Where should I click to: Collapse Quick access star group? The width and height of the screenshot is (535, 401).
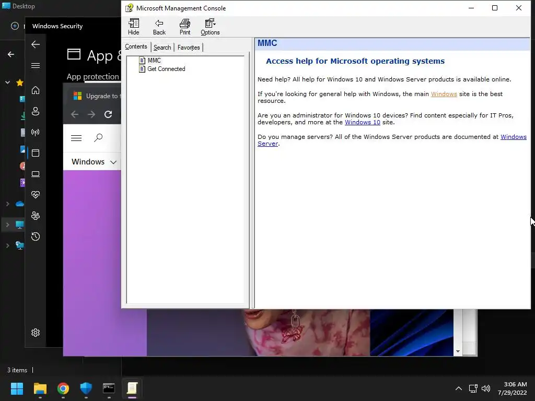coord(7,82)
